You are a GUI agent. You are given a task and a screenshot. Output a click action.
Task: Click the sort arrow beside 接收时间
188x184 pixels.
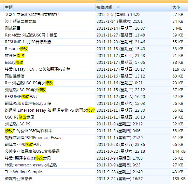point(118,7)
